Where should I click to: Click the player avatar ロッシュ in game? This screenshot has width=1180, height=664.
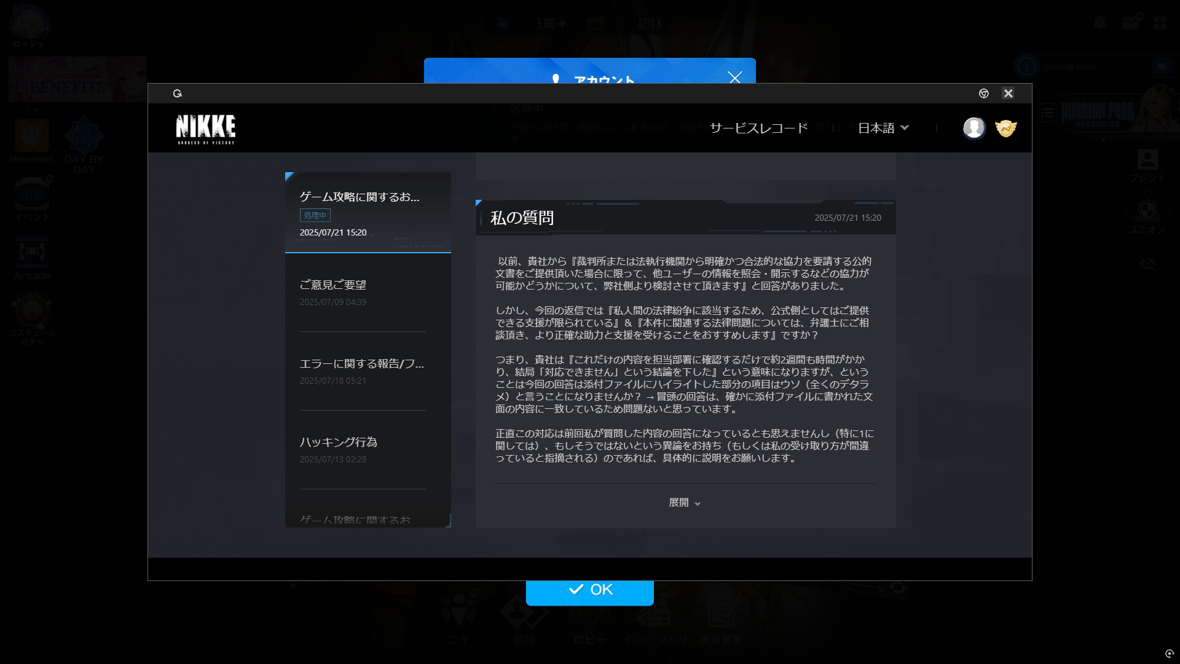[x=29, y=26]
